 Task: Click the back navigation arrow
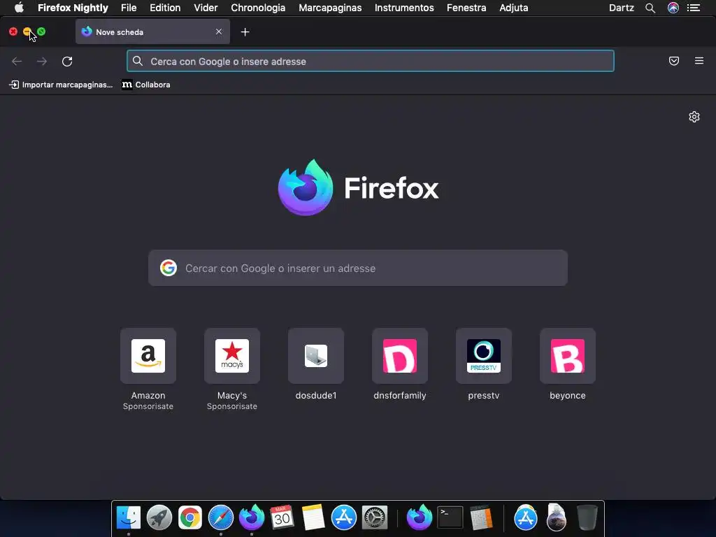coord(17,62)
